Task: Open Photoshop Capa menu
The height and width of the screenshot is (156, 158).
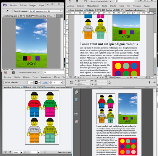Action: [41, 5]
